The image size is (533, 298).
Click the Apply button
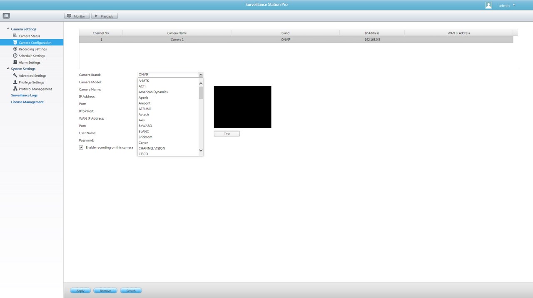(x=80, y=290)
